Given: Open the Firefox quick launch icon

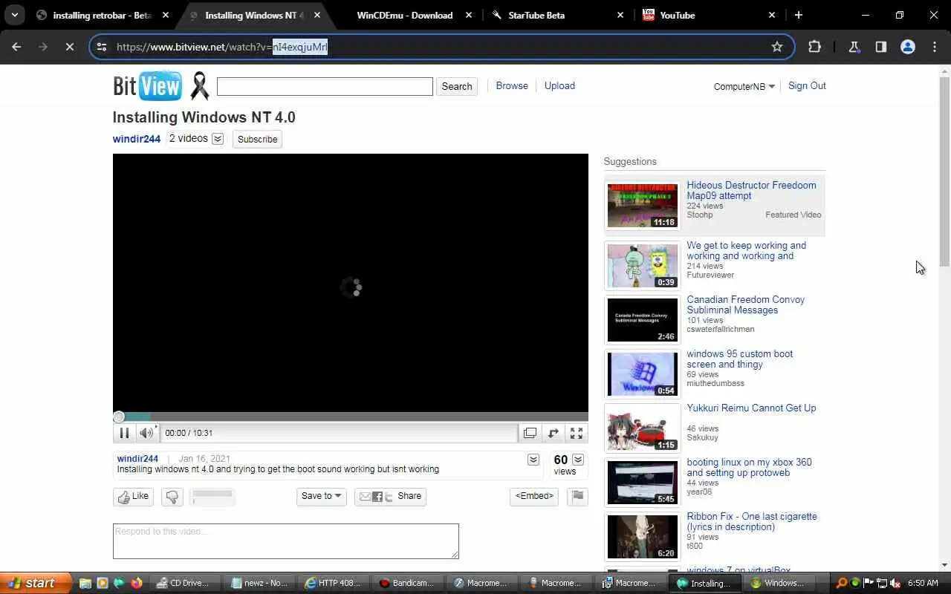Looking at the screenshot, I should (x=136, y=583).
